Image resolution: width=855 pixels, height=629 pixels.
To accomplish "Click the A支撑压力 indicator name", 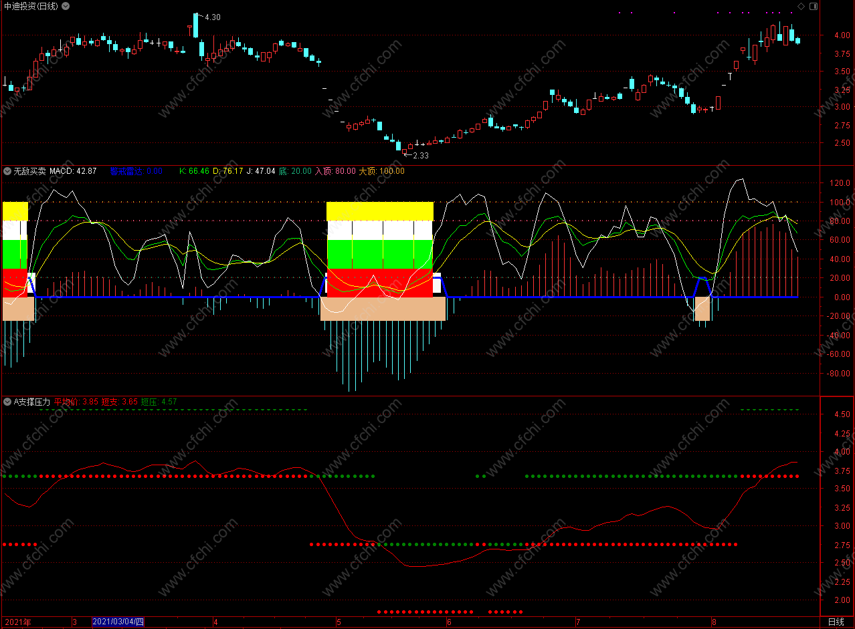I will coord(31,402).
